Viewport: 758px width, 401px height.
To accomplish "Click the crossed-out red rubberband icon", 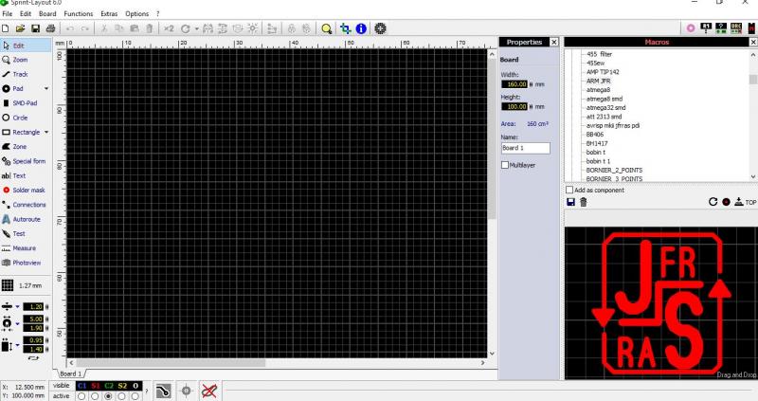I will click(x=208, y=391).
